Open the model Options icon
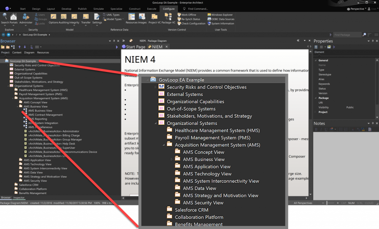Image resolution: width=379 pixels, height=229 pixels. click(x=53, y=19)
